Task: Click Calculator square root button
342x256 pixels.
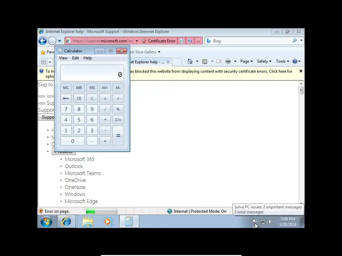Action: (x=118, y=98)
